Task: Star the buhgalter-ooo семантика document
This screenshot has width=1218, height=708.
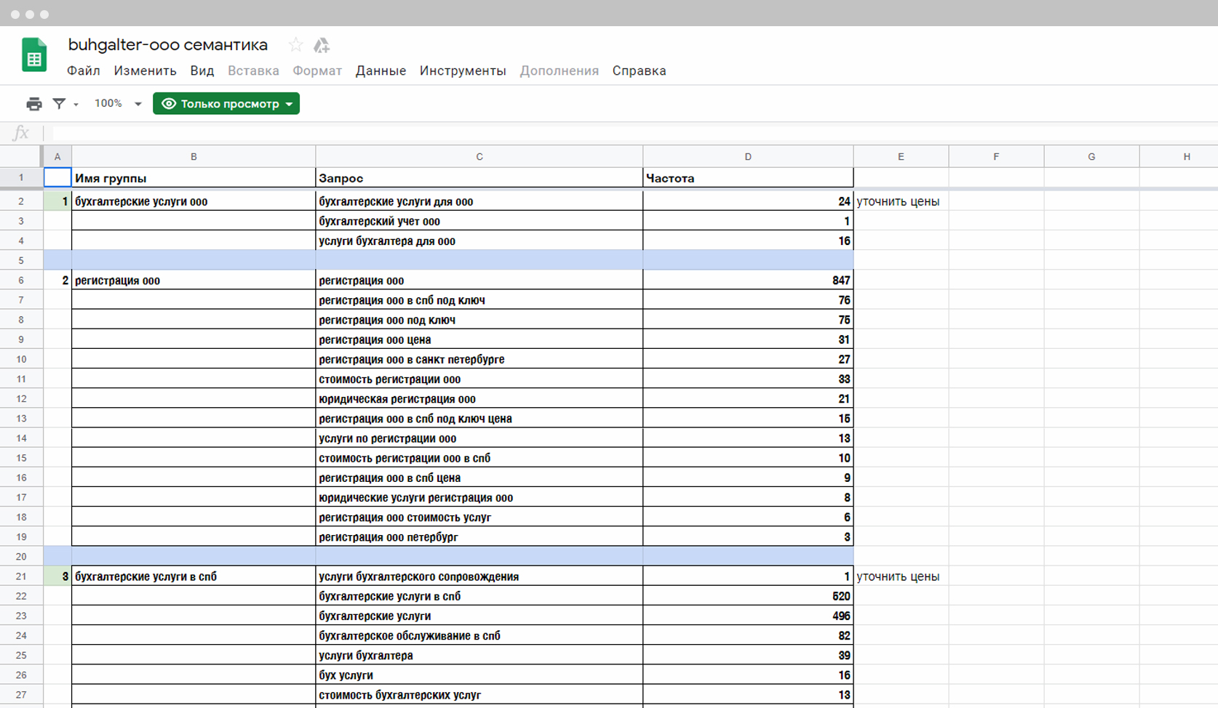Action: 295,45
